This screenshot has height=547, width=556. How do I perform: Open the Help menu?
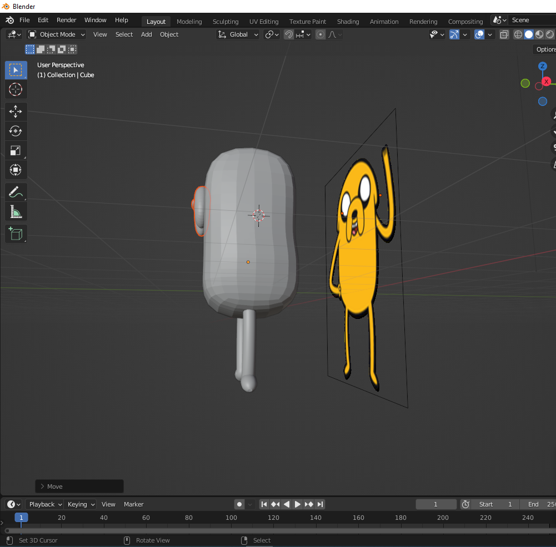[x=121, y=20]
